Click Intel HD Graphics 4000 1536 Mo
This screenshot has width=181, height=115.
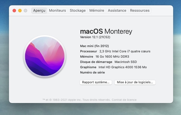point(123,67)
